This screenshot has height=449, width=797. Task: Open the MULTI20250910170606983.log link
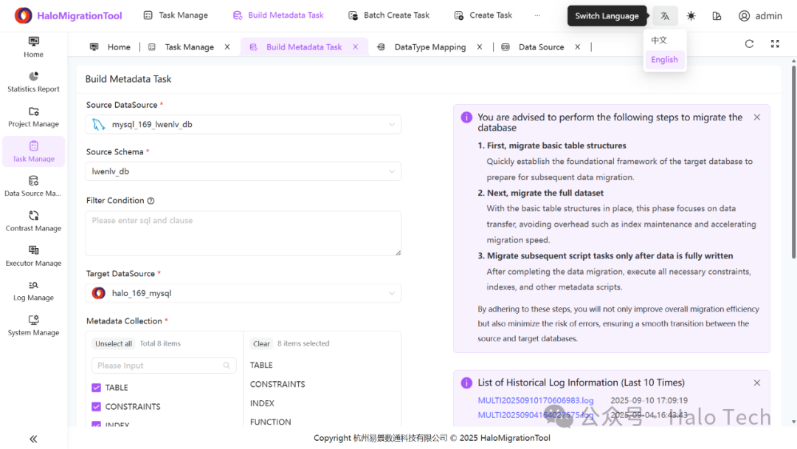click(535, 401)
